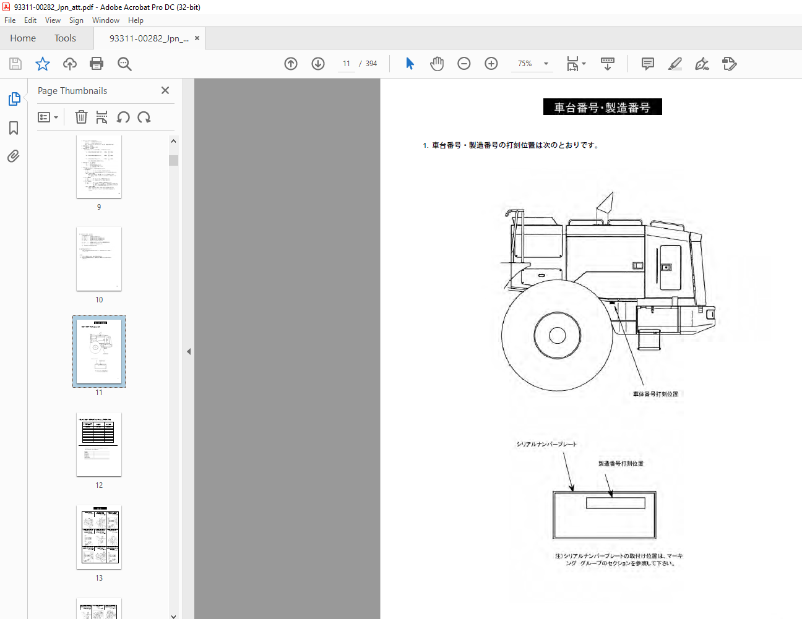Open the Sign menu

click(76, 20)
